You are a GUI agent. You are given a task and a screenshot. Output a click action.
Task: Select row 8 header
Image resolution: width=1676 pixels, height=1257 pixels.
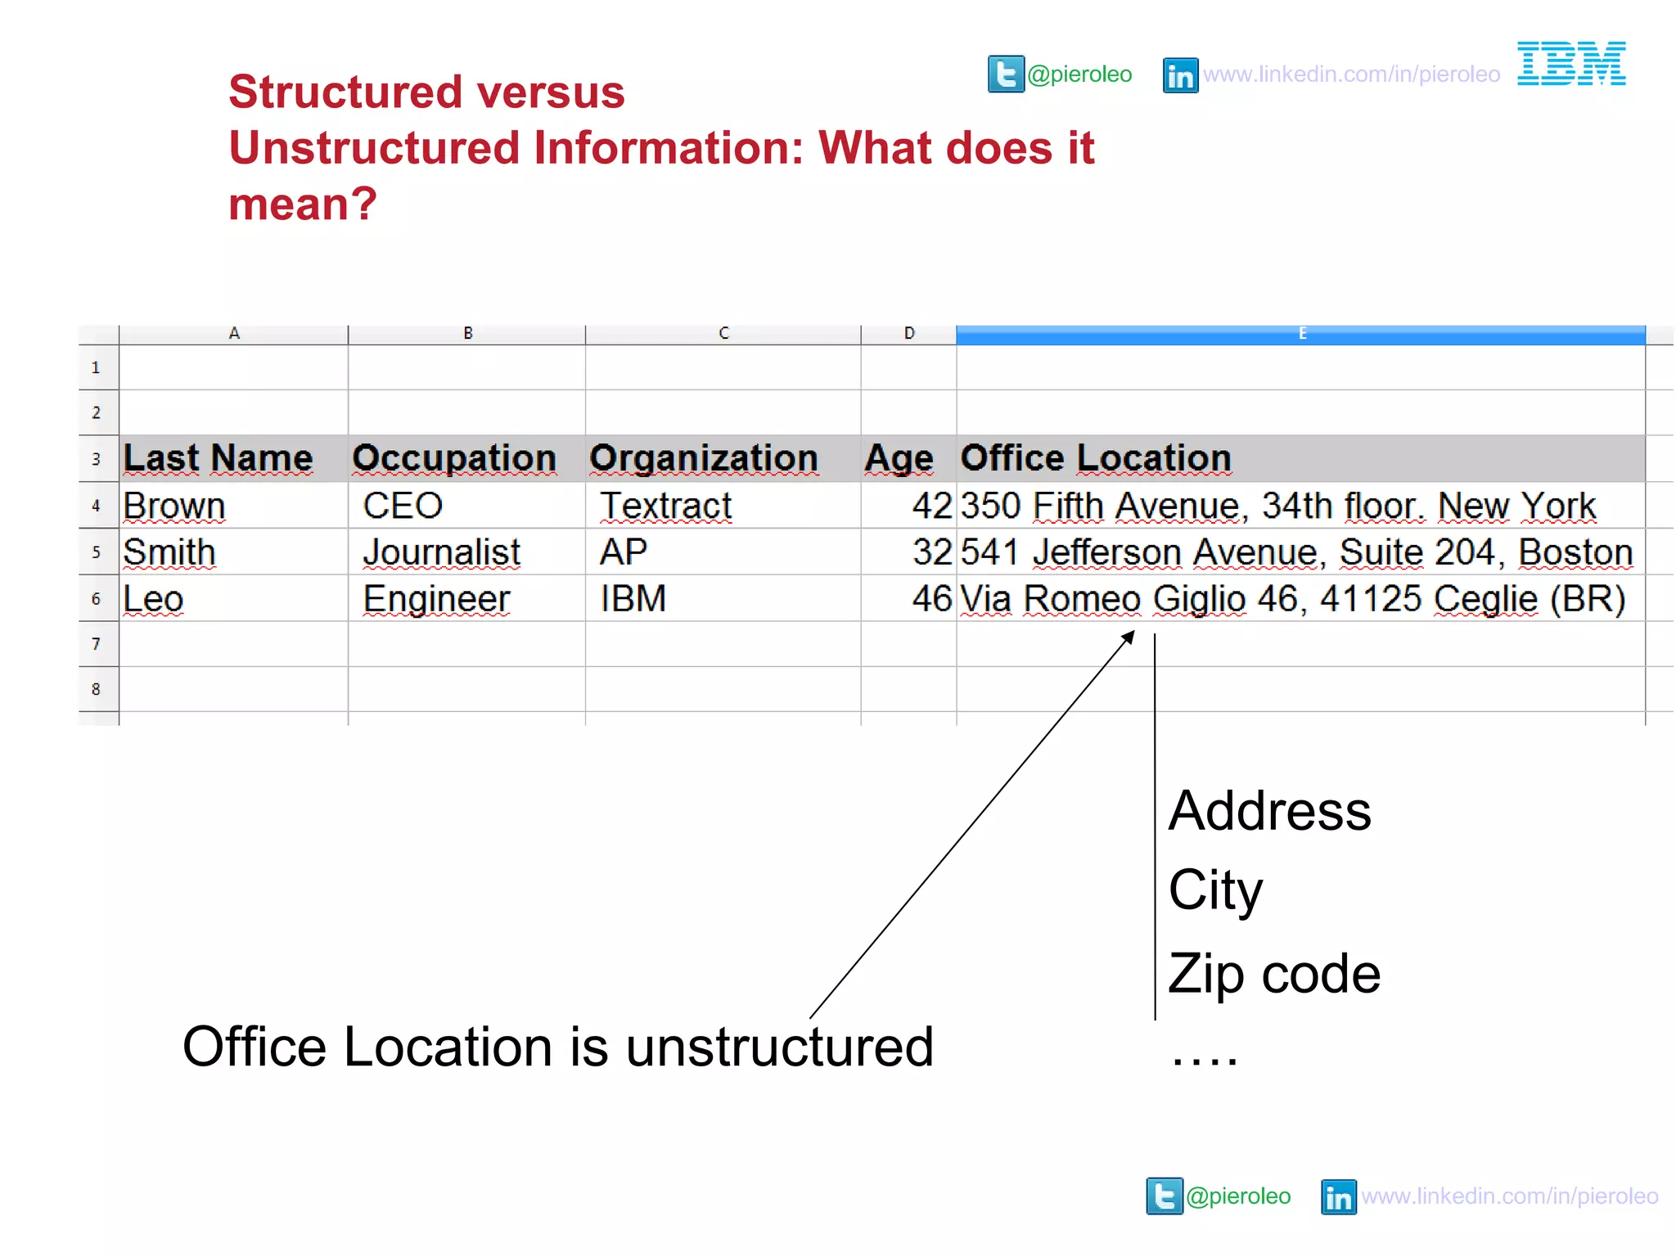pyautogui.click(x=98, y=689)
